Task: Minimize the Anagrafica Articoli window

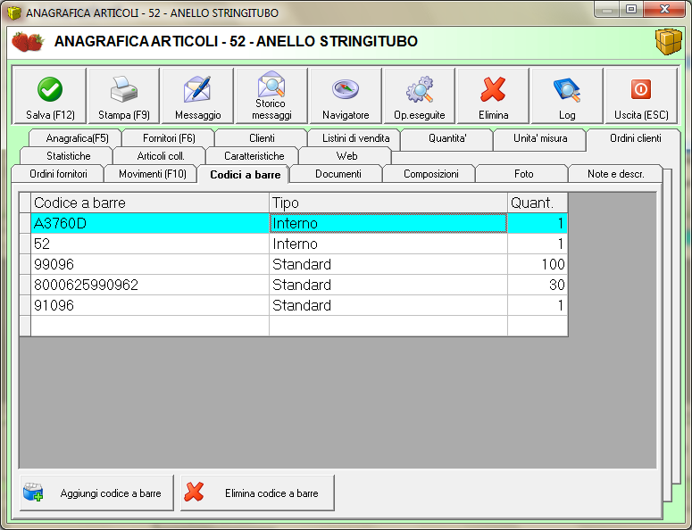Action: (607, 9)
